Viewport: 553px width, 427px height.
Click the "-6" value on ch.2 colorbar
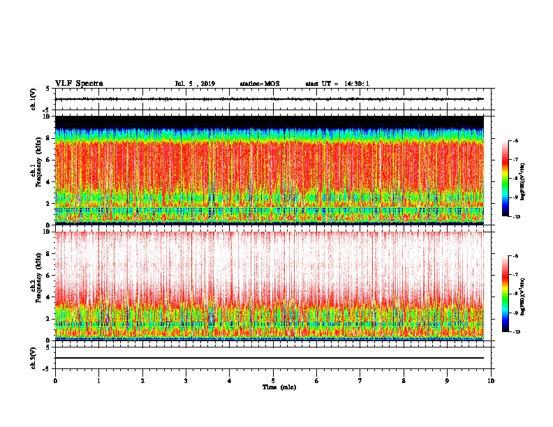(516, 256)
